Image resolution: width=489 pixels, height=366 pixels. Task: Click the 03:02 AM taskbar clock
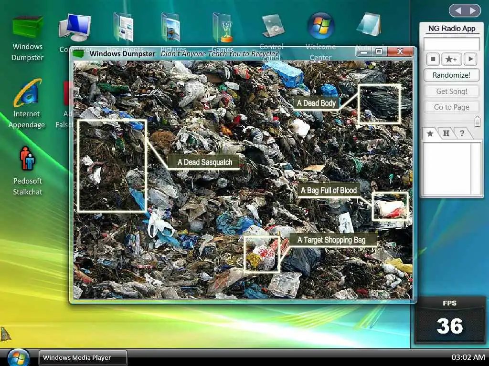468,357
